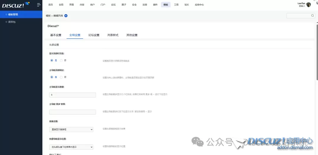Collapse the sidebar with the hamburger icon
This screenshot has width=318, height=155.
pyautogui.click(x=39, y=5)
